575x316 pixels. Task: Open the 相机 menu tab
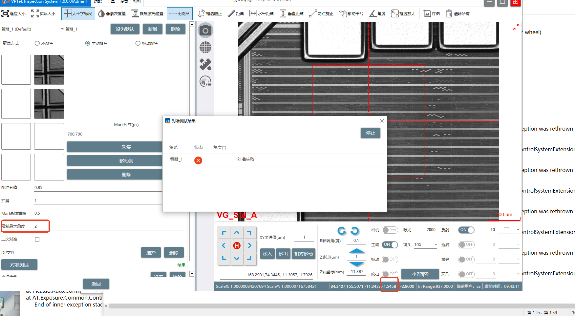137,2
